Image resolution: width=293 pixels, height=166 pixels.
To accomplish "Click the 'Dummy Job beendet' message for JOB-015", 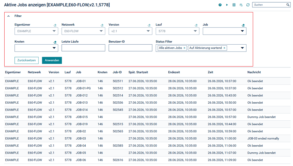I will pos(261,117).
